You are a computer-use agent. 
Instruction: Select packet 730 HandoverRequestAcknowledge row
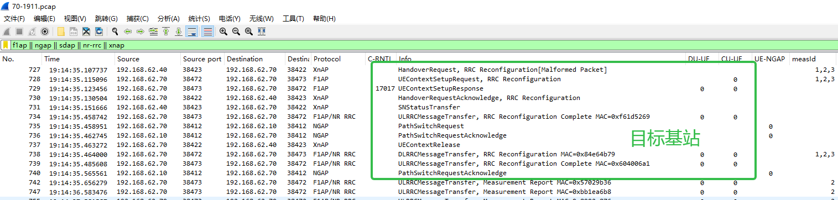click(419, 98)
